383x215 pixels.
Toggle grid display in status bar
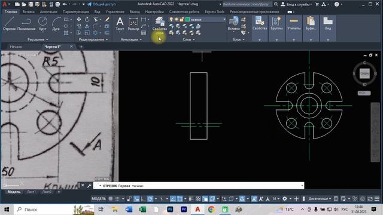coord(110,199)
